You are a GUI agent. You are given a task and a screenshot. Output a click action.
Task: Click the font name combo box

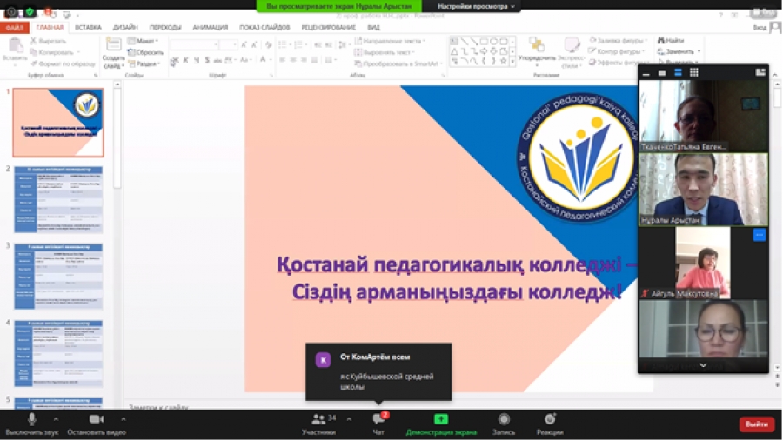click(x=194, y=45)
